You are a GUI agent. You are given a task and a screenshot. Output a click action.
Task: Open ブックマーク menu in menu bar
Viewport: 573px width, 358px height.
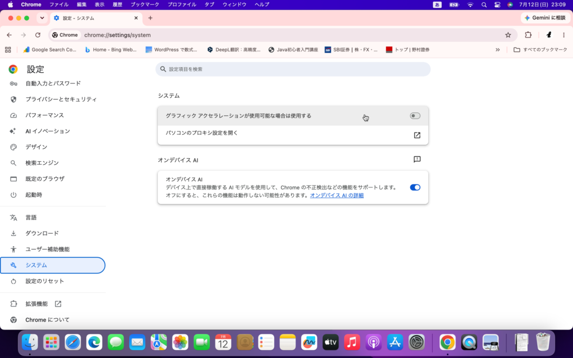click(x=145, y=4)
